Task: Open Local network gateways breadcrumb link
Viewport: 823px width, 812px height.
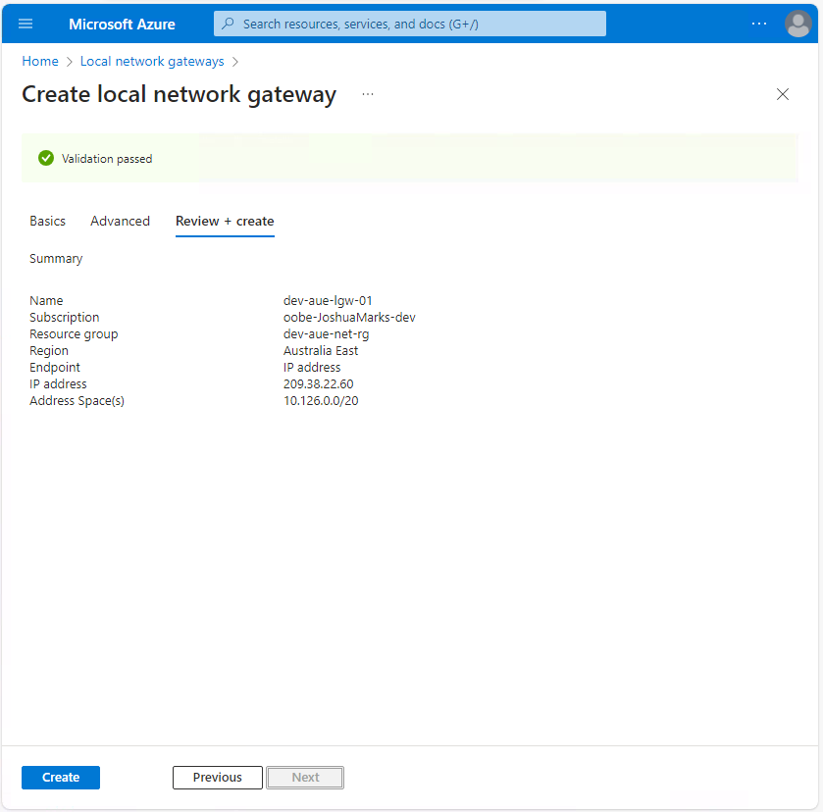Action: click(152, 61)
